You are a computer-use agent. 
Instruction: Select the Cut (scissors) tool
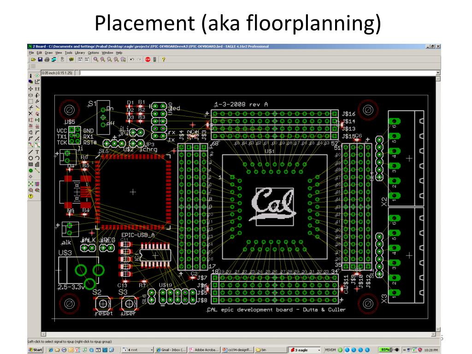coord(31,107)
